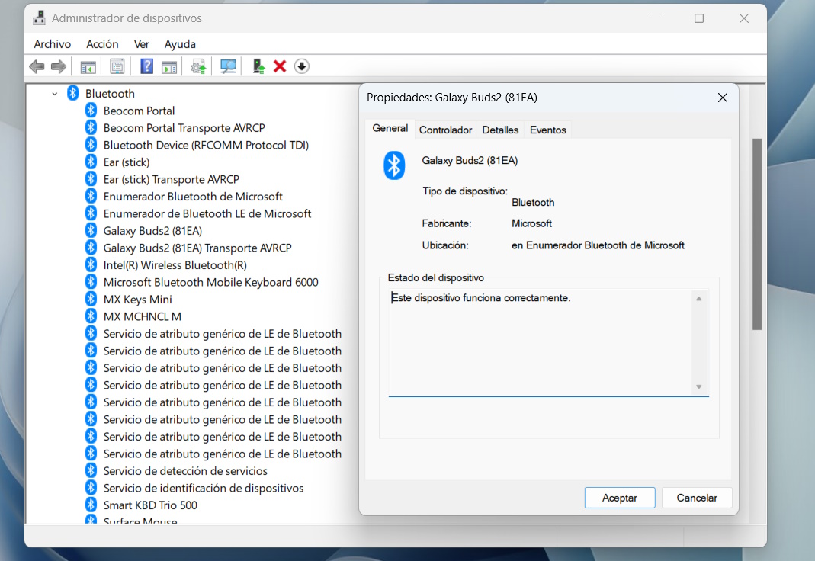
Task: Click the 'Tipo de dispositivo:' label
Action: click(x=464, y=191)
